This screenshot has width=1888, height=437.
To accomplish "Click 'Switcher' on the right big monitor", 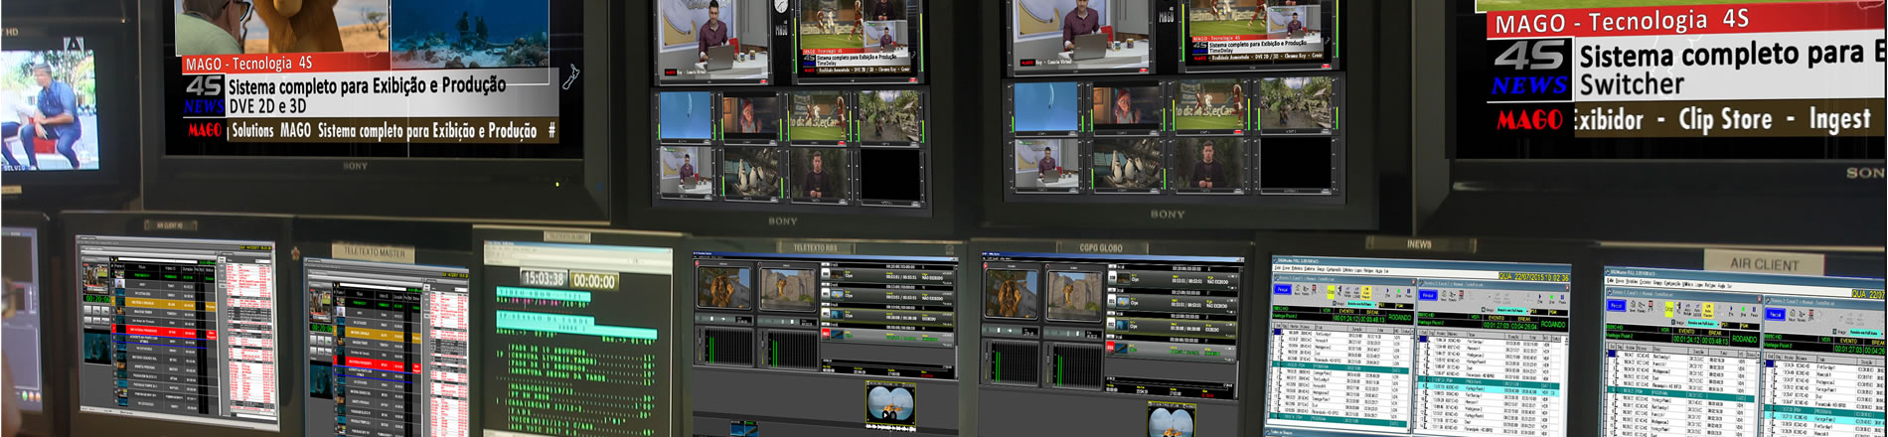I will click(x=1632, y=84).
